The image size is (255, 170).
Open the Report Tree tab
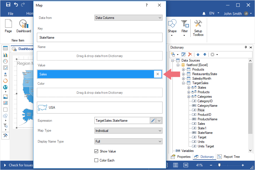click(x=229, y=157)
